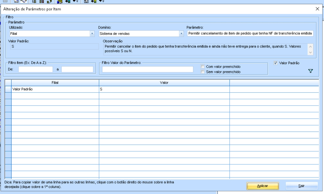Expand the Domínio dropdown list

181,34
